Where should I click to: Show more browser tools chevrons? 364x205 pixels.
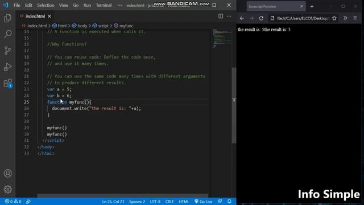[345, 18]
